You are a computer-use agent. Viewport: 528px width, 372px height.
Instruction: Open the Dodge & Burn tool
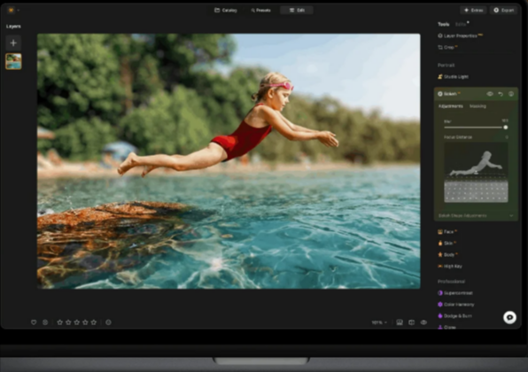click(454, 316)
